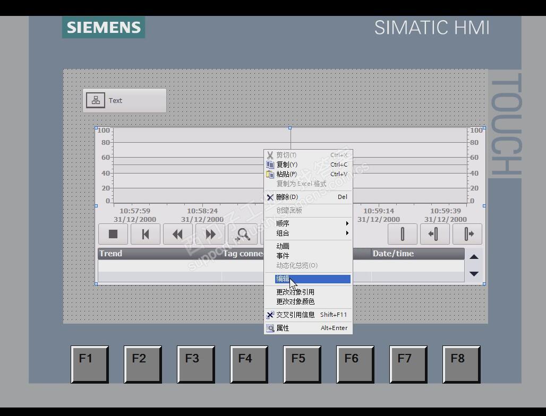Click the Date/time column header
Screen dimensions: 546x416
pos(417,254)
